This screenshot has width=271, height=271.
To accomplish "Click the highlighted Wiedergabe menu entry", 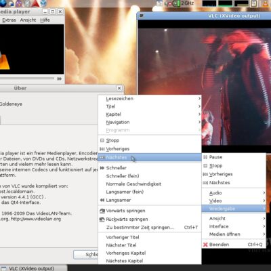I will [x=234, y=209].
